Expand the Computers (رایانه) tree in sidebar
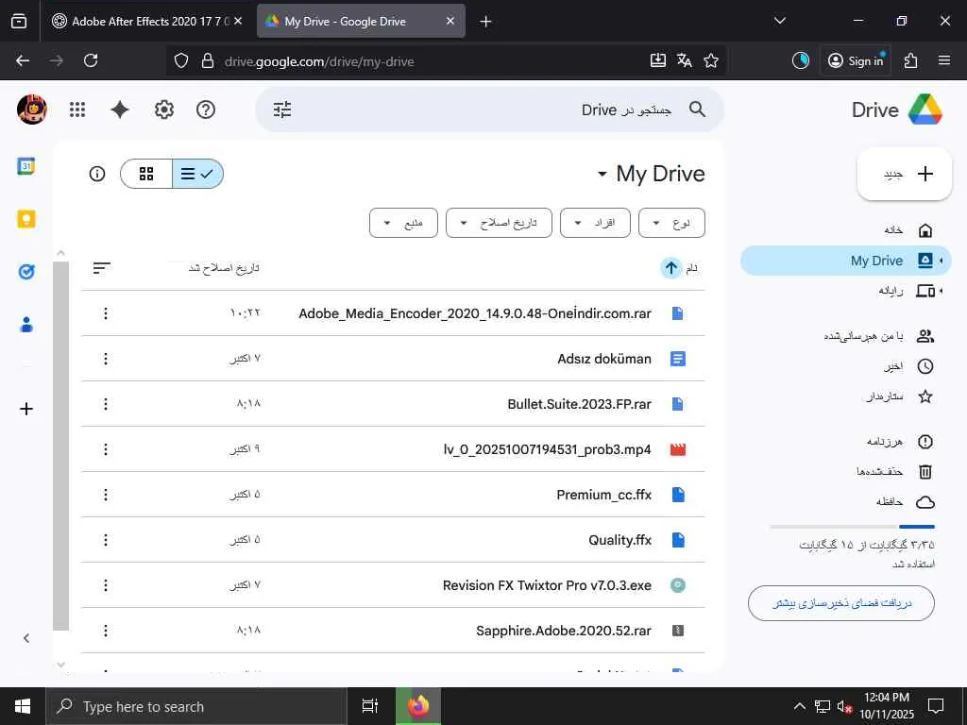This screenshot has height=725, width=967. tap(942, 291)
